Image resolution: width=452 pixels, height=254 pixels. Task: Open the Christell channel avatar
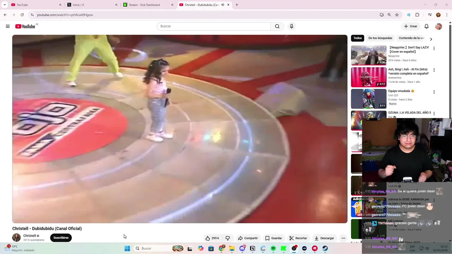click(x=17, y=237)
